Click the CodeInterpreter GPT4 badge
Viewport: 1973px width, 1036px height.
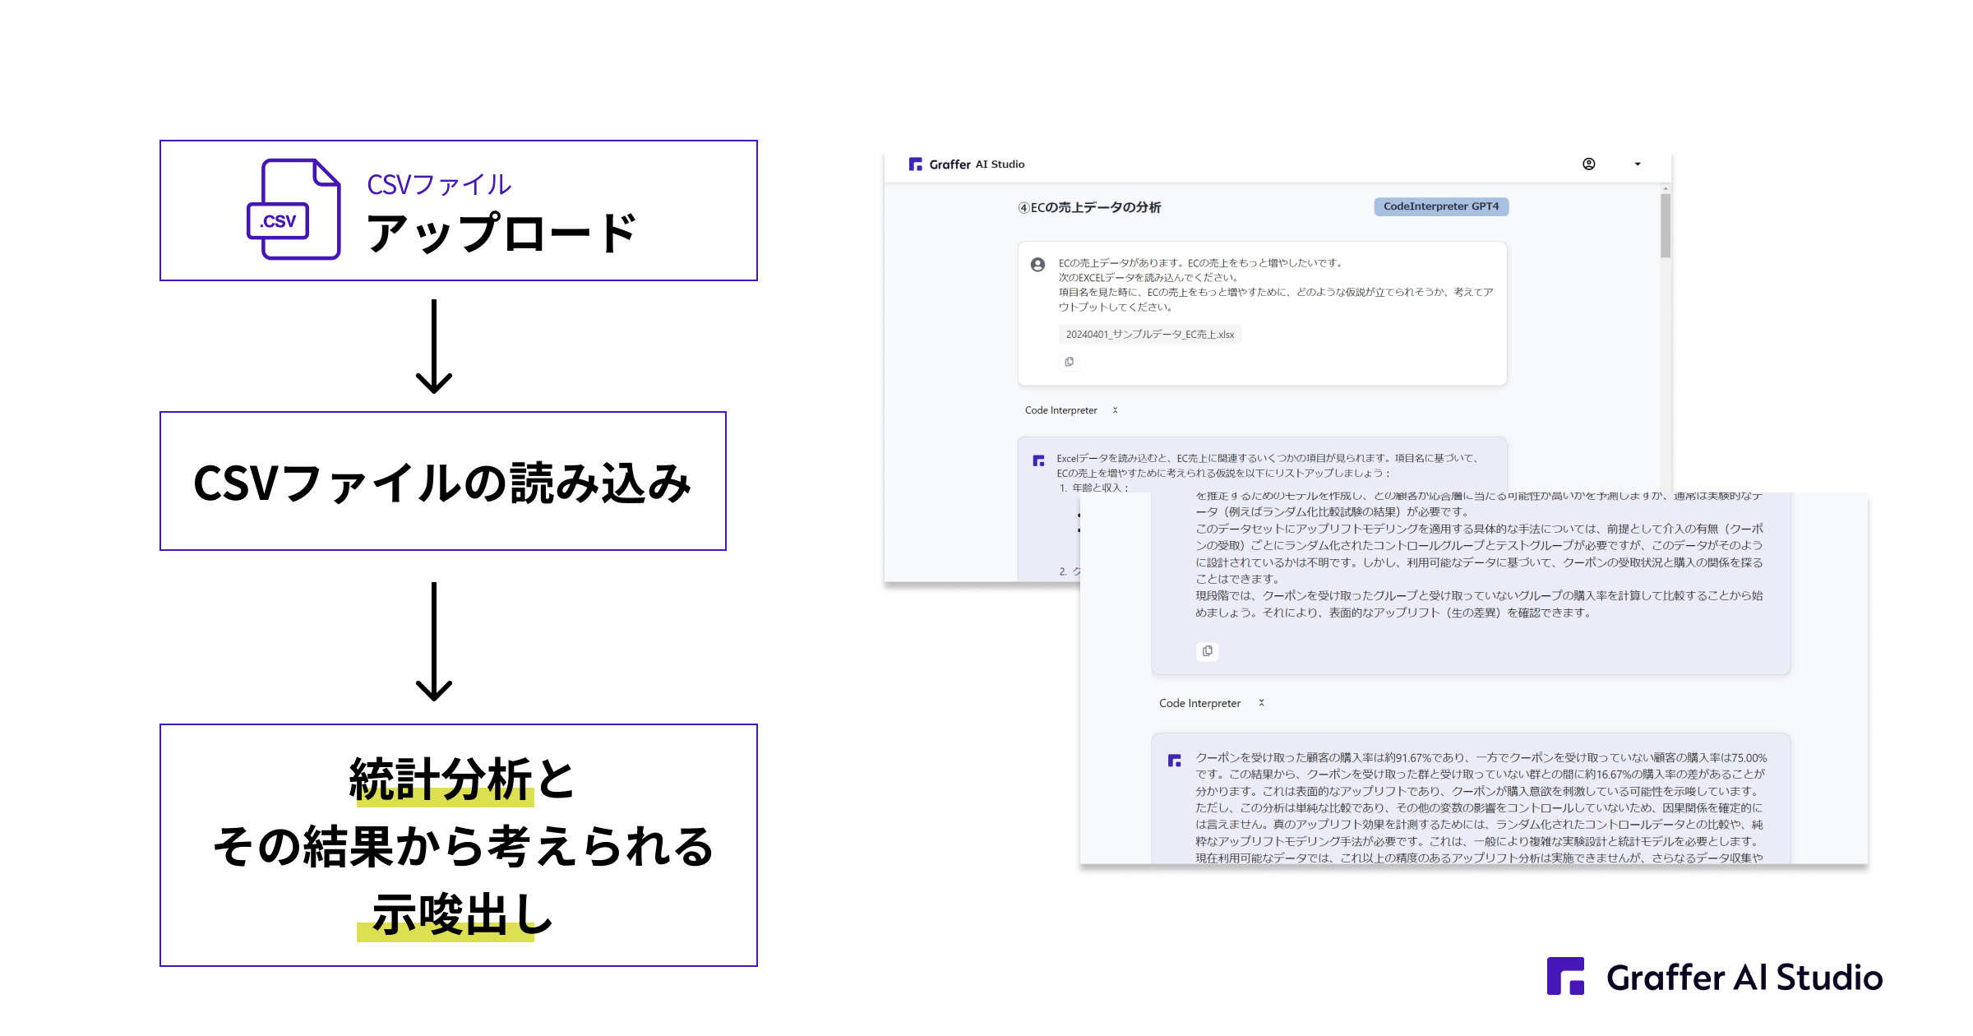coord(1440,206)
